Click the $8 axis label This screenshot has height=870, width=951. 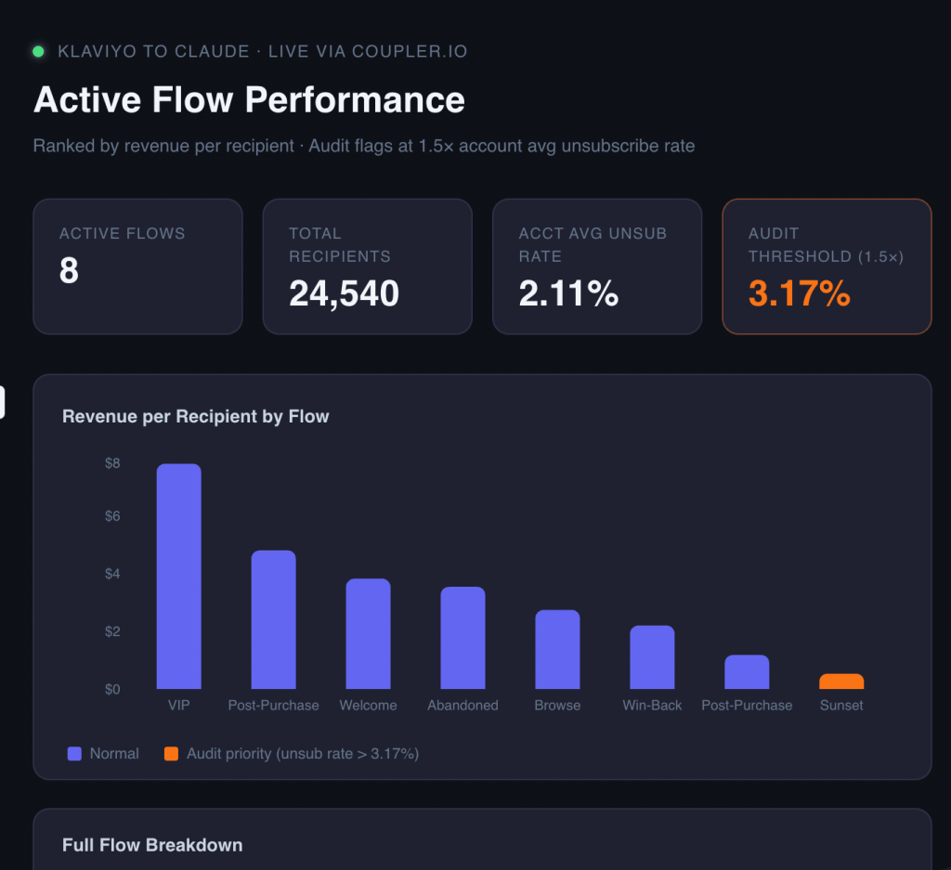[112, 463]
